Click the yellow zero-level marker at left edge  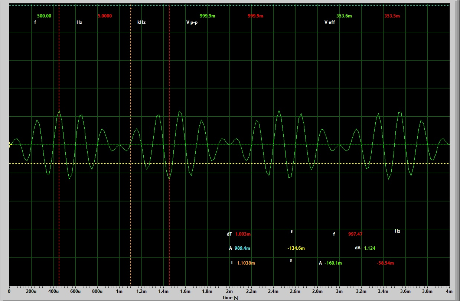point(10,144)
